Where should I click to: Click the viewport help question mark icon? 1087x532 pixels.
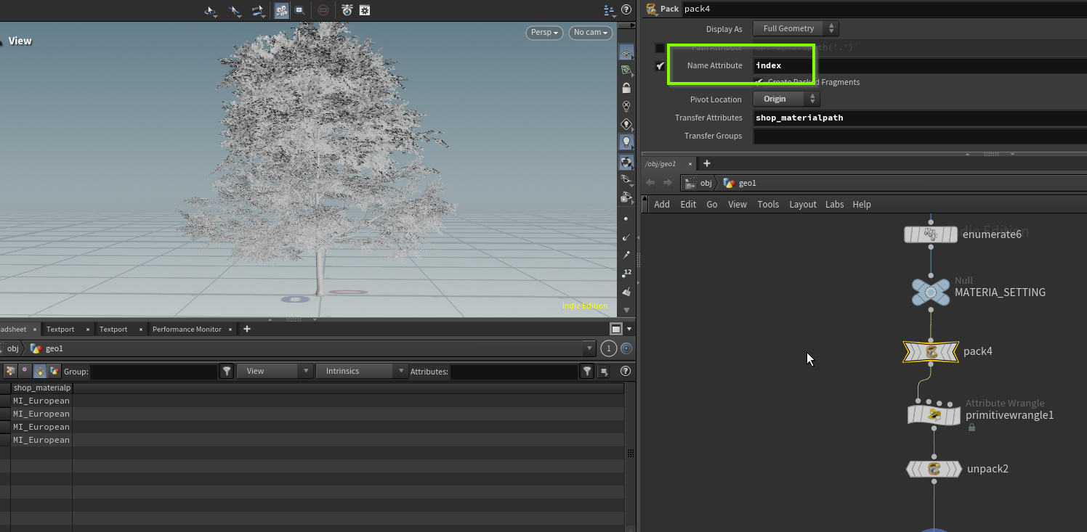coord(626,10)
